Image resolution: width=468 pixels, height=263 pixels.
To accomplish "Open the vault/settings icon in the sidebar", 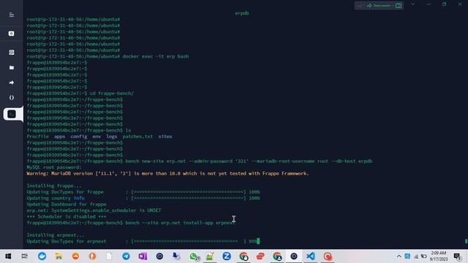I will point(12,34).
